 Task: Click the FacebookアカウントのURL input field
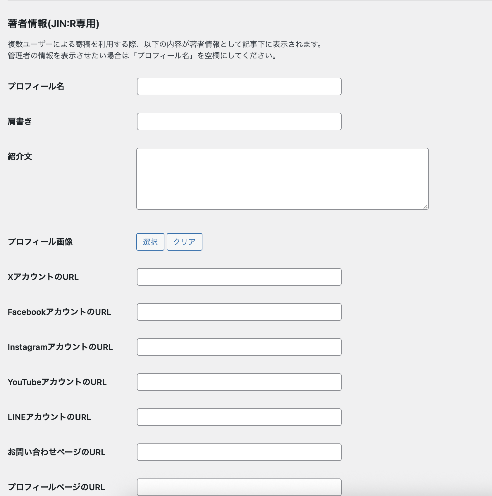(239, 312)
